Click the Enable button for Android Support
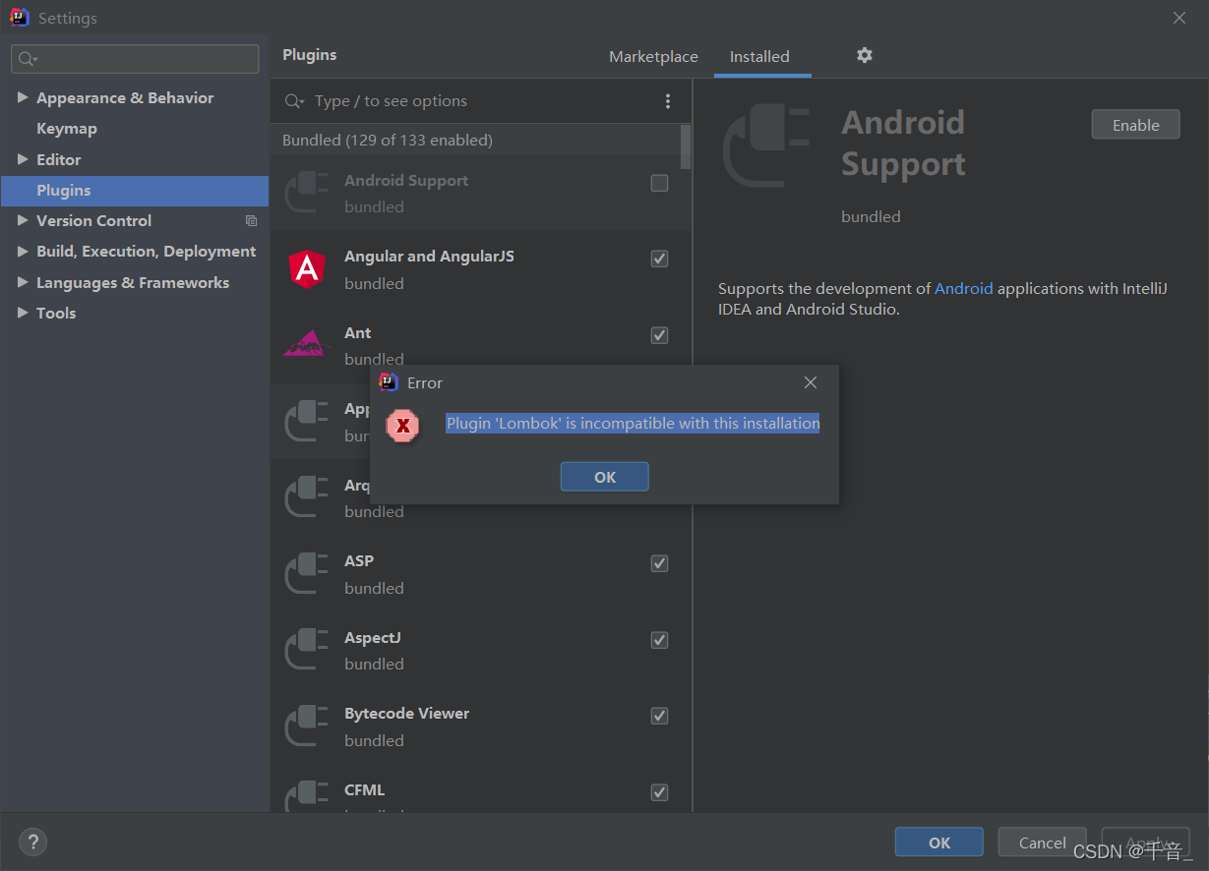Screen dimensions: 1209x871 (x=1135, y=125)
